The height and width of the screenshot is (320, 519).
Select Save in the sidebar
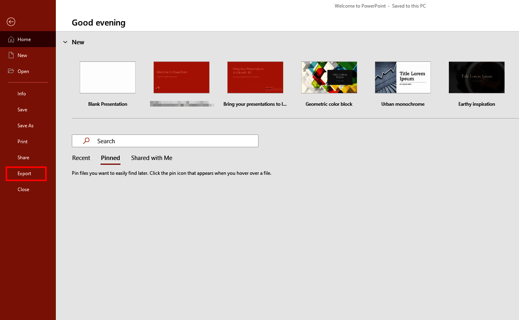[x=22, y=109]
